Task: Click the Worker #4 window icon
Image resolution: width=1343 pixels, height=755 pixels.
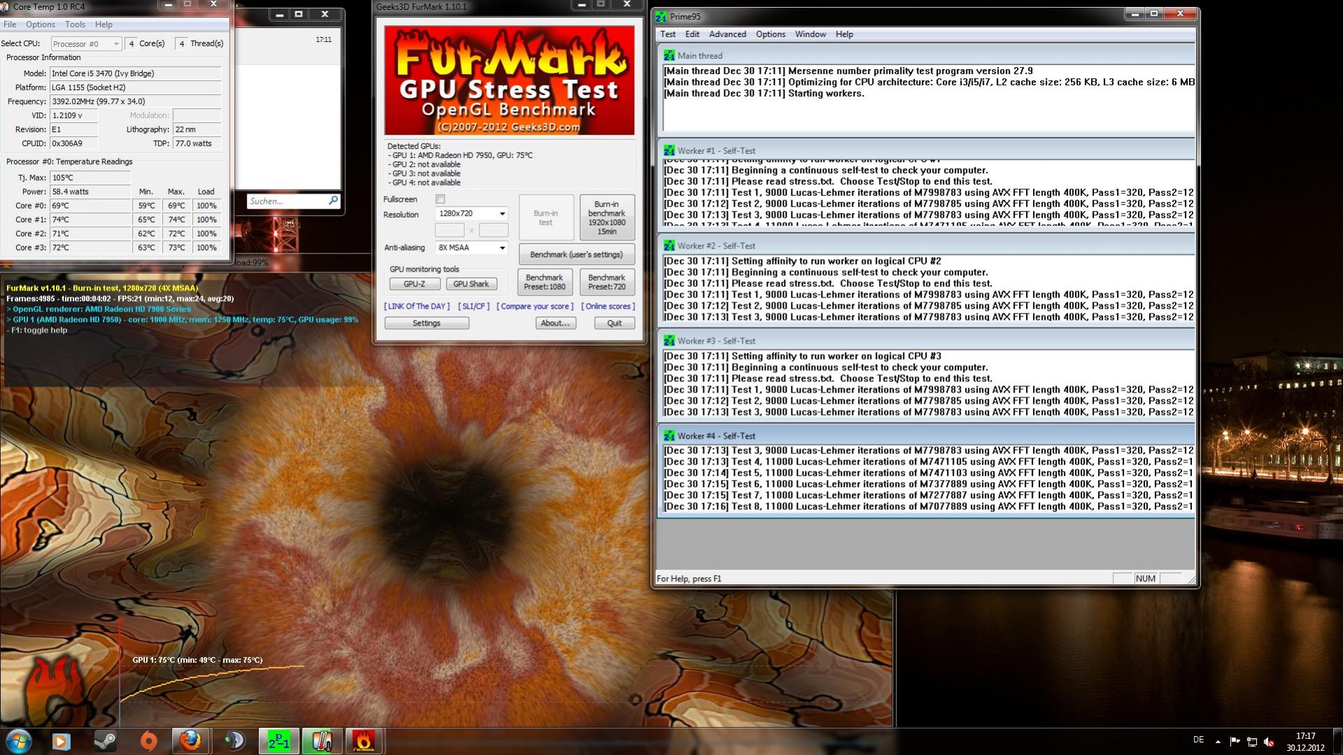Action: point(669,436)
